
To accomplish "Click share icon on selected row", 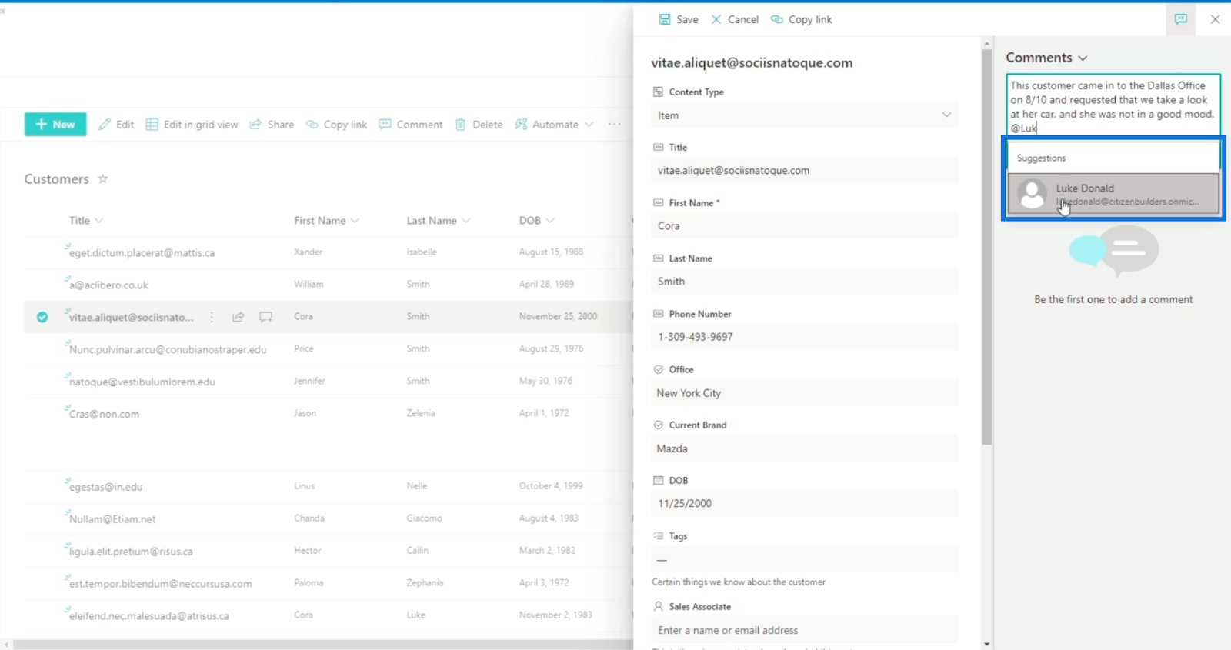I will click(239, 317).
